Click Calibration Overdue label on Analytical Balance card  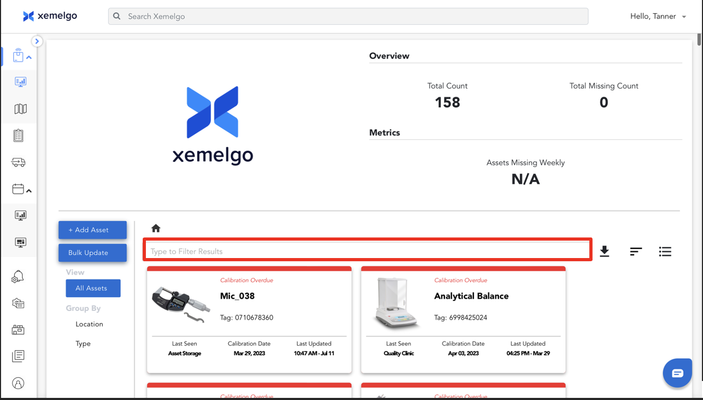click(x=460, y=280)
